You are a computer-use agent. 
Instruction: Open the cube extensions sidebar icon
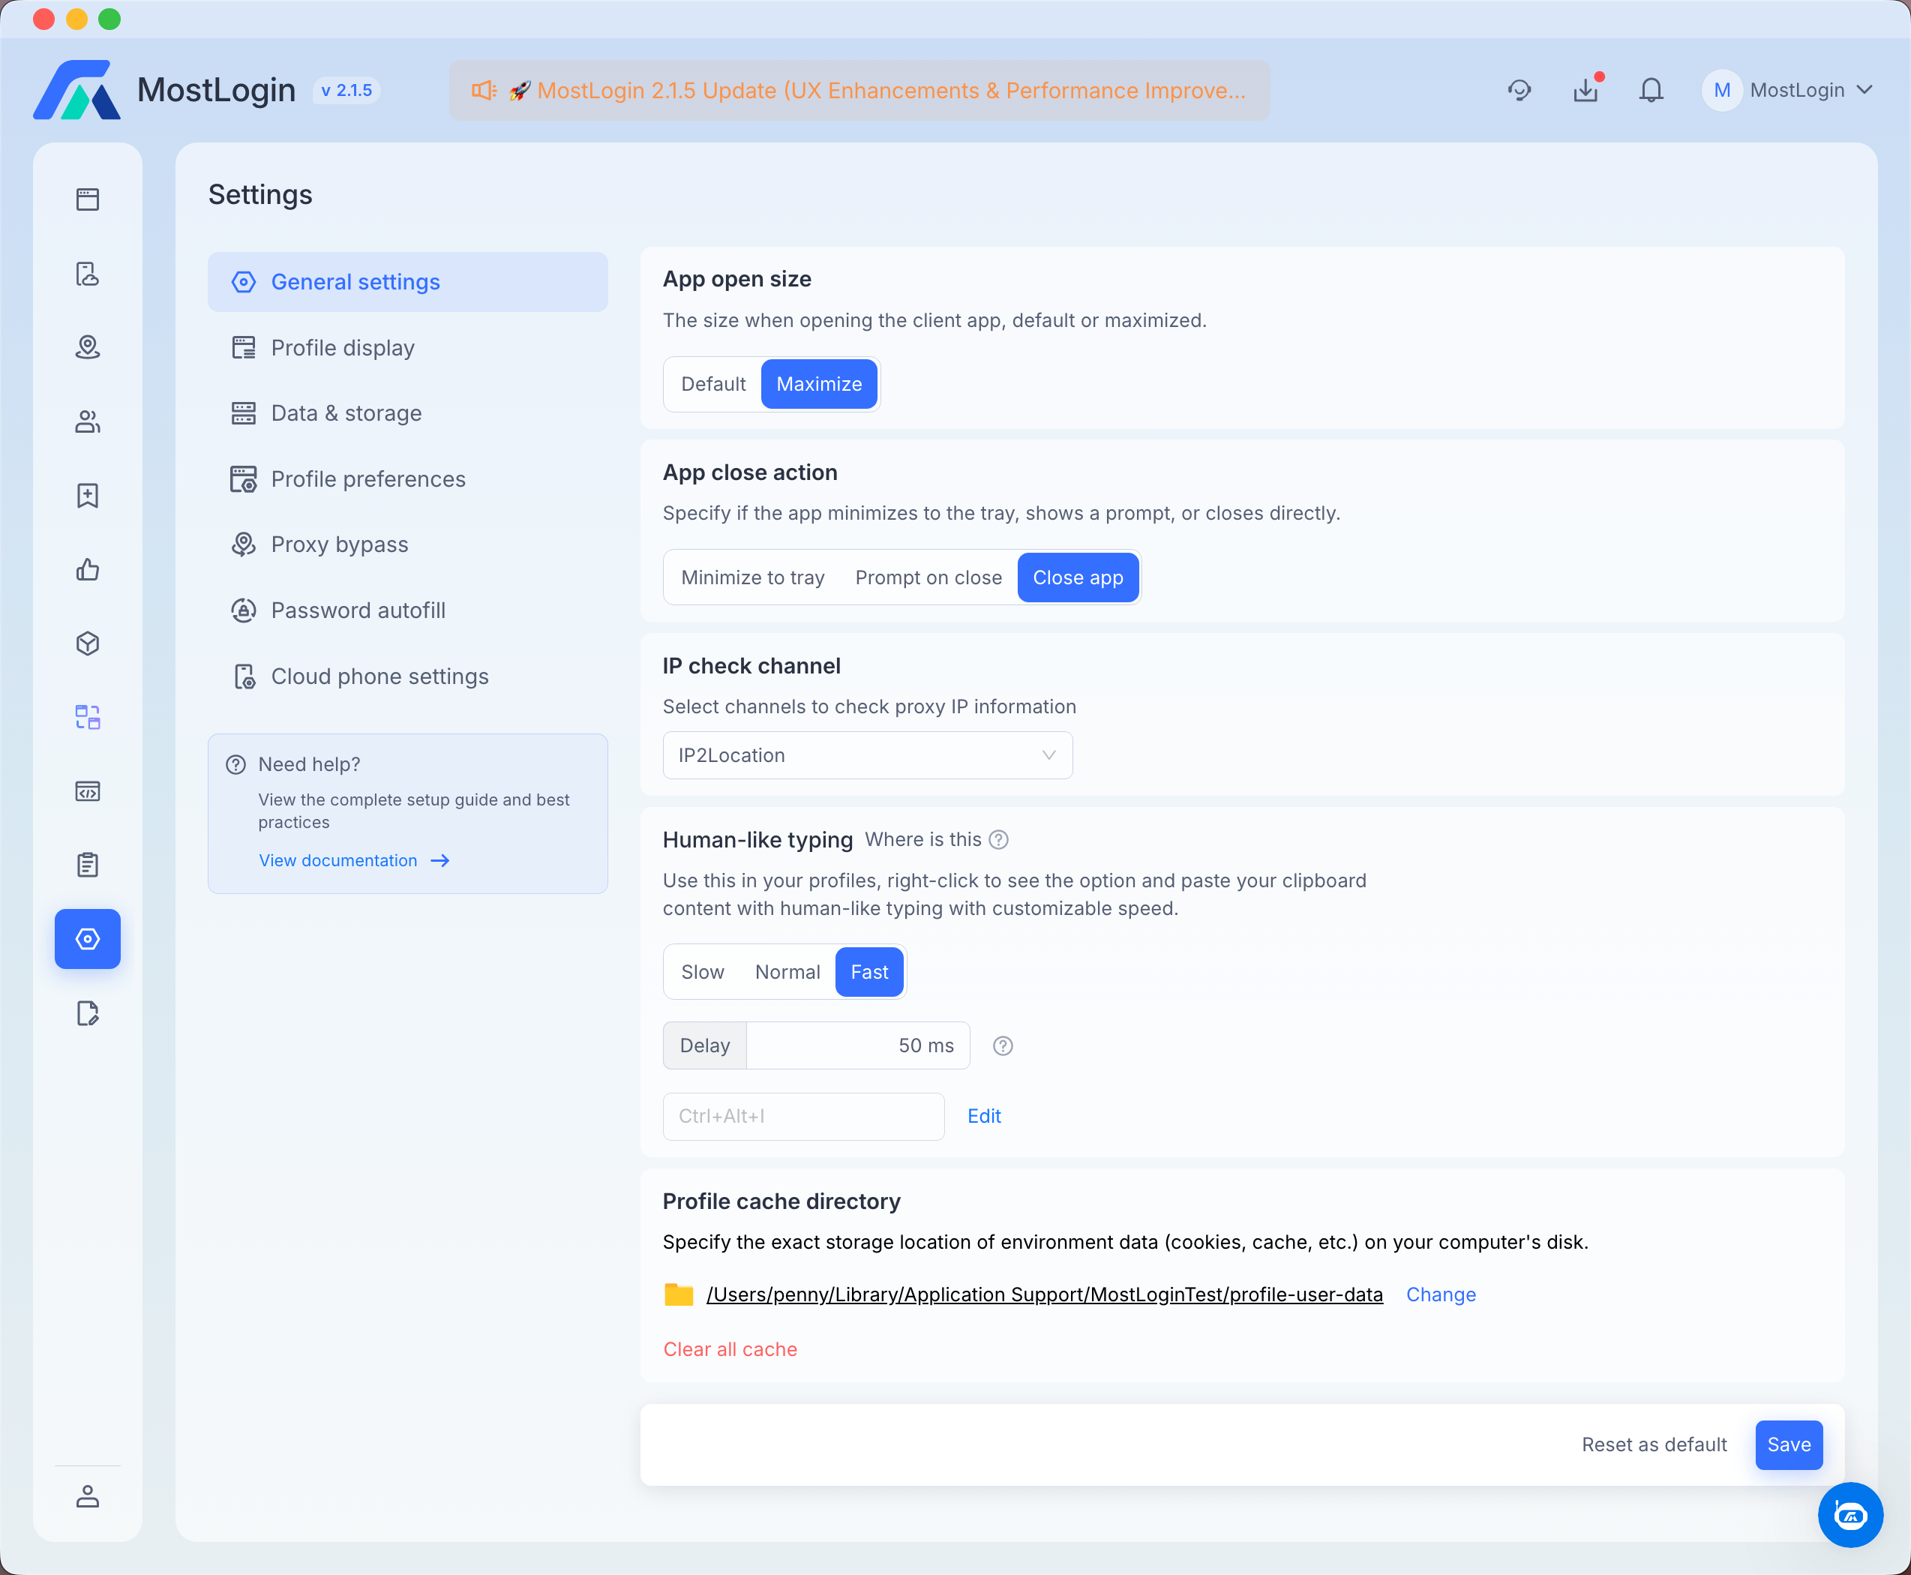88,643
